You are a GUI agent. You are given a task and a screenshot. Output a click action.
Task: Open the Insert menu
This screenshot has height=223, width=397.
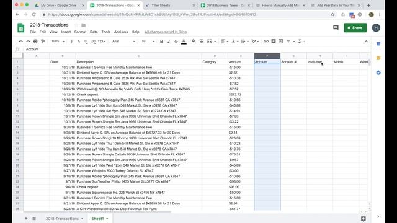66,32
